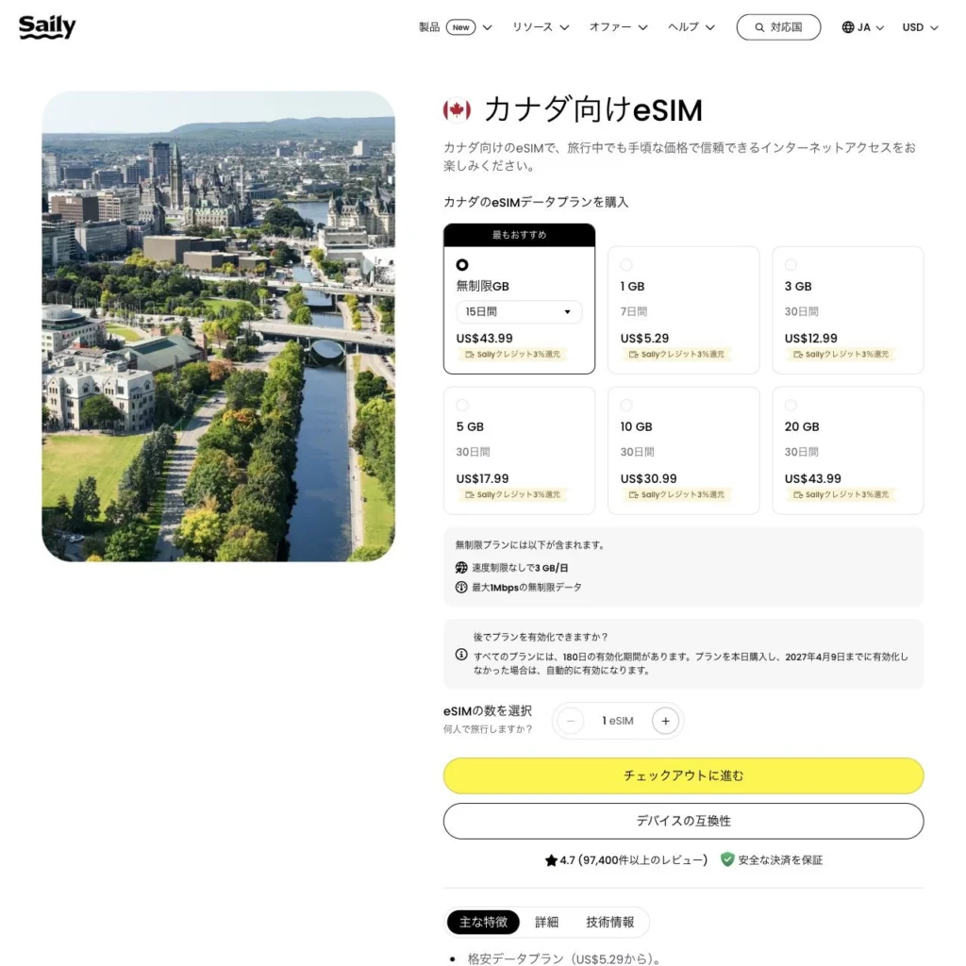The image size is (966, 966).
Task: Click the Saily credit icon under US$43.99 unlimited plan
Action: tap(470, 355)
